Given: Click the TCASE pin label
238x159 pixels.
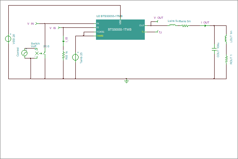Looking at the screenshot, I should tap(100, 32).
